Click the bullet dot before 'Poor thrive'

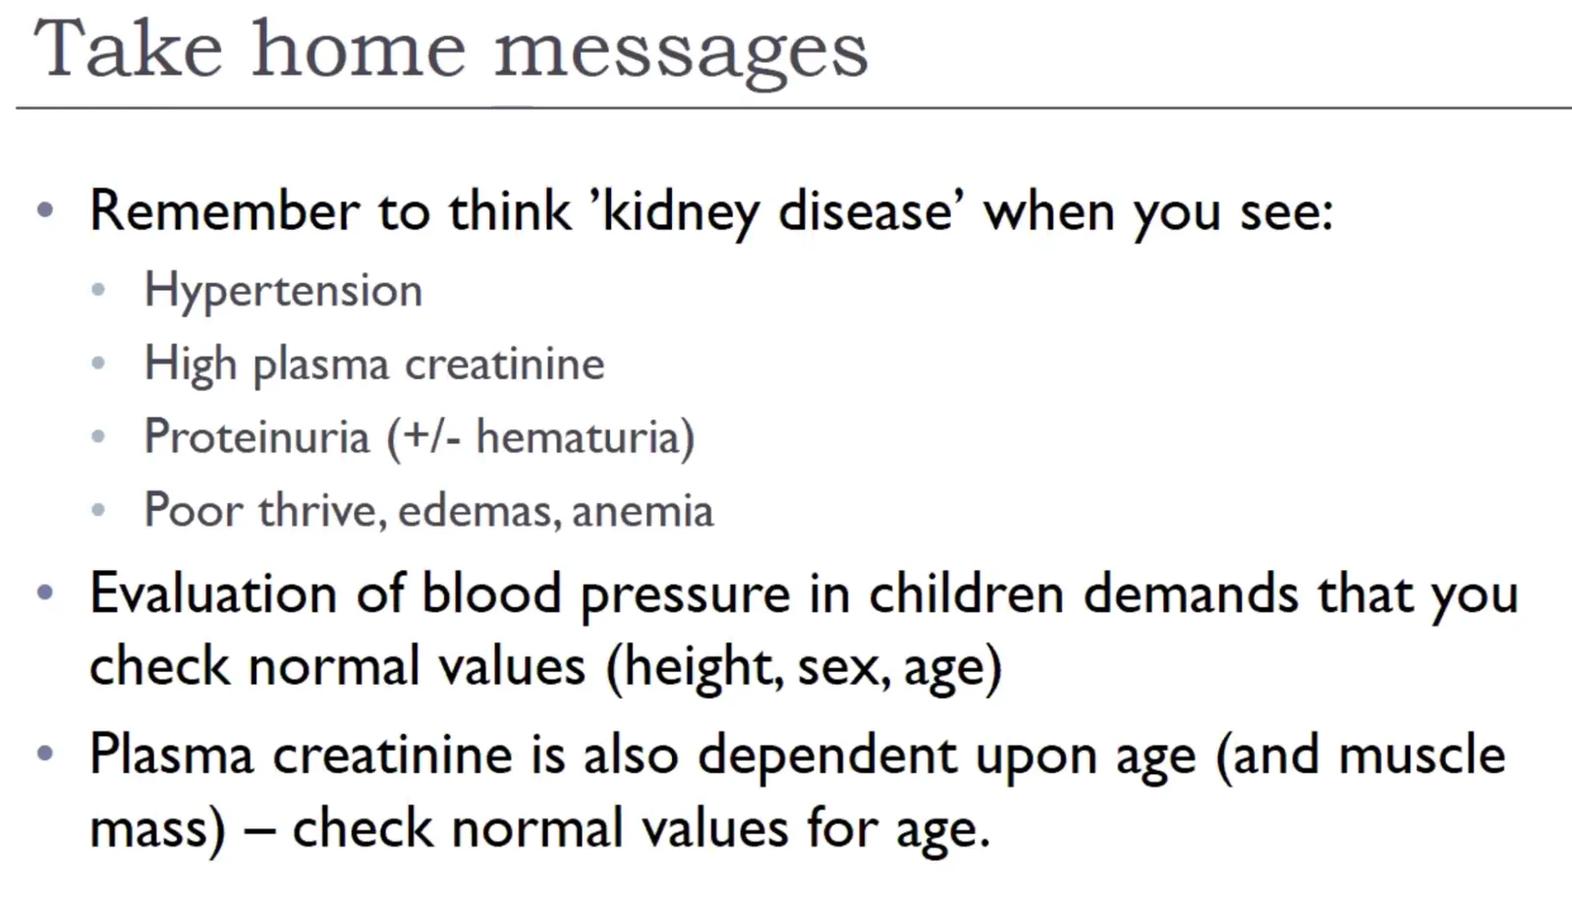pyautogui.click(x=98, y=510)
